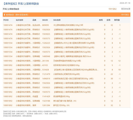
Task: Click the 【库存巡检】 report title
Action: click(x=21, y=4)
